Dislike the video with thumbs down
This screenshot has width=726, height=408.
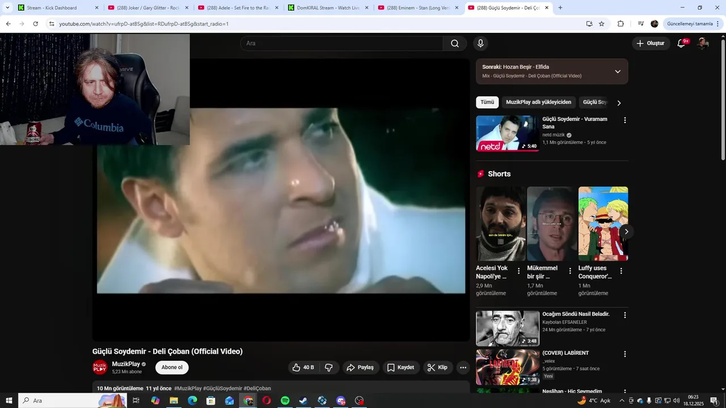pyautogui.click(x=329, y=367)
